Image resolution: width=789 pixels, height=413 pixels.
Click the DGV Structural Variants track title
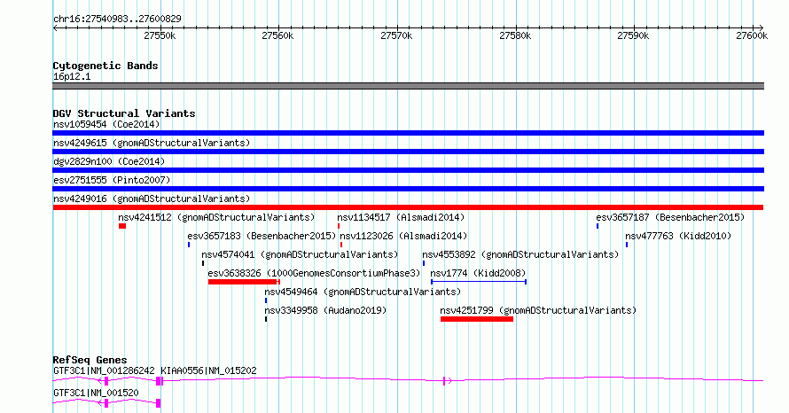point(124,113)
